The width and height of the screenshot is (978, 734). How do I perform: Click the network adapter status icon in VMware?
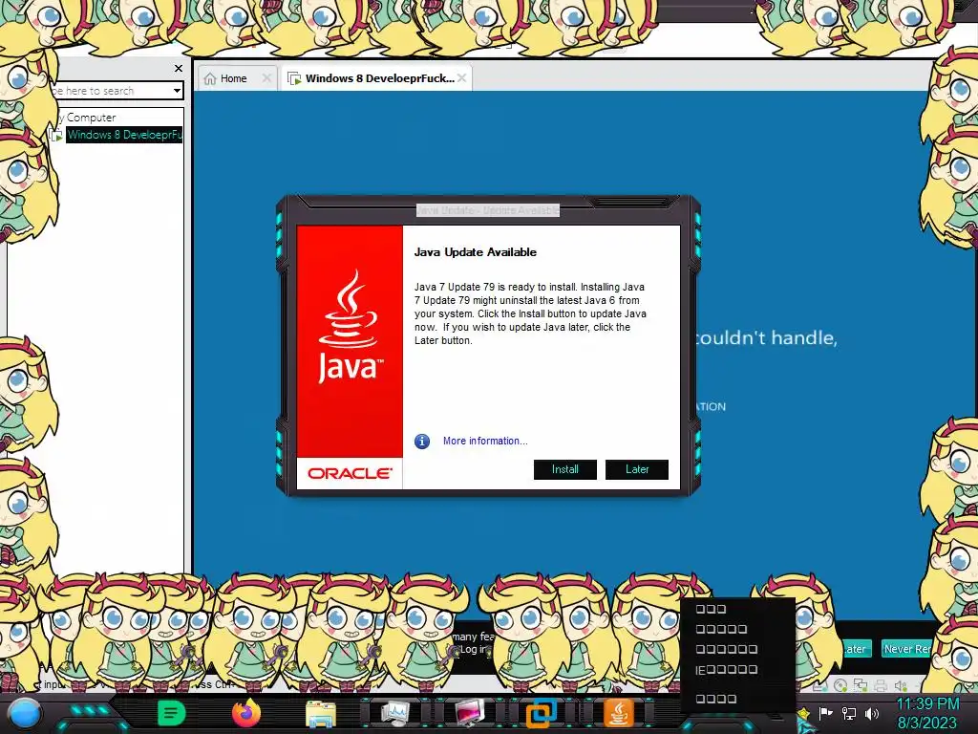point(861,685)
